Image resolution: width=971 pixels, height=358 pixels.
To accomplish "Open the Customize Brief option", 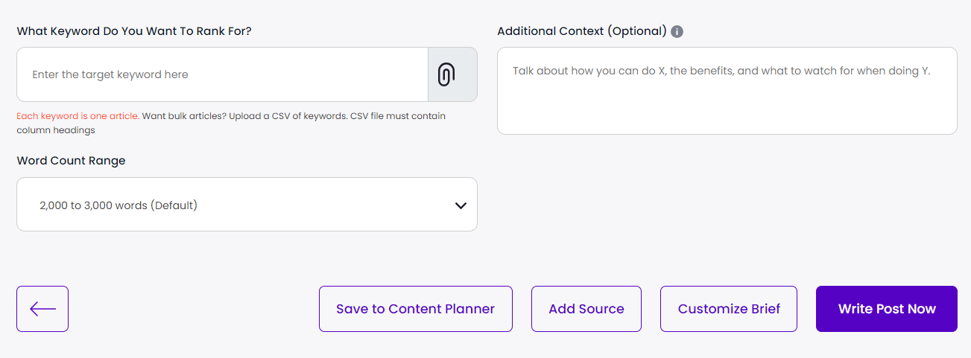I will pyautogui.click(x=728, y=309).
